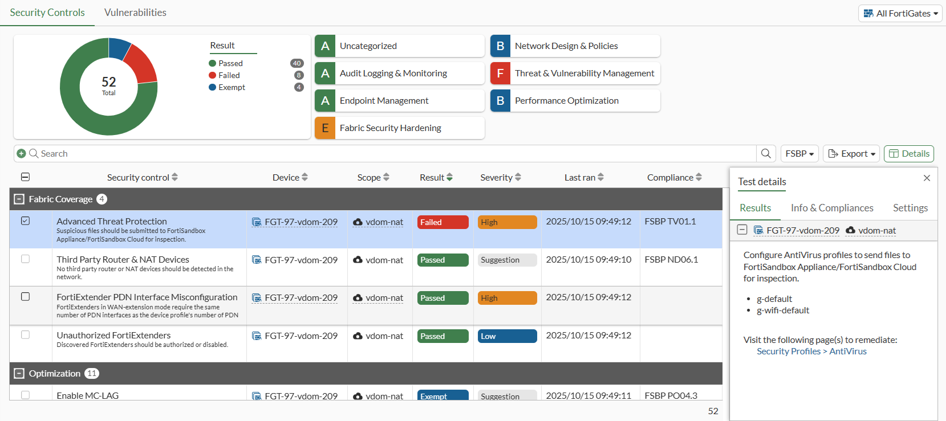
Task: Check the FortiExtender PDN Interface Misconfiguration checkbox
Action: click(25, 297)
